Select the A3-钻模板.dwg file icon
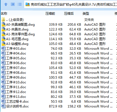Screen dimensions: 117x112 click(3, 44)
